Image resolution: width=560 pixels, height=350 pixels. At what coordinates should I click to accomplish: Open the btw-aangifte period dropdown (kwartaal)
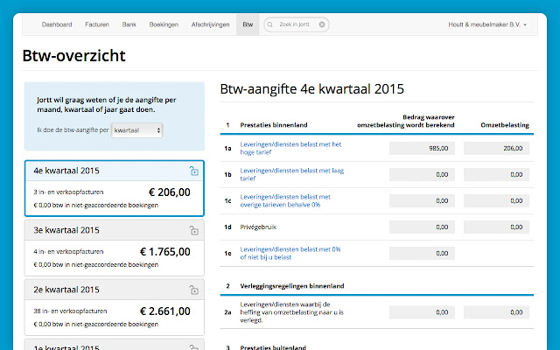point(137,130)
